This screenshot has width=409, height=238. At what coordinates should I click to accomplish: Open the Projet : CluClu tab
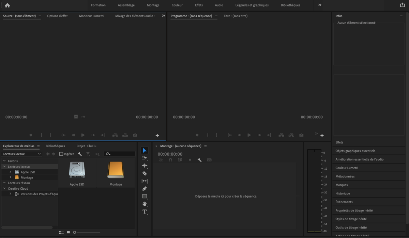[86, 146]
